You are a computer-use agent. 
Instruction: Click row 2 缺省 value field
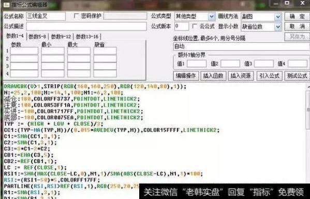click(105, 58)
